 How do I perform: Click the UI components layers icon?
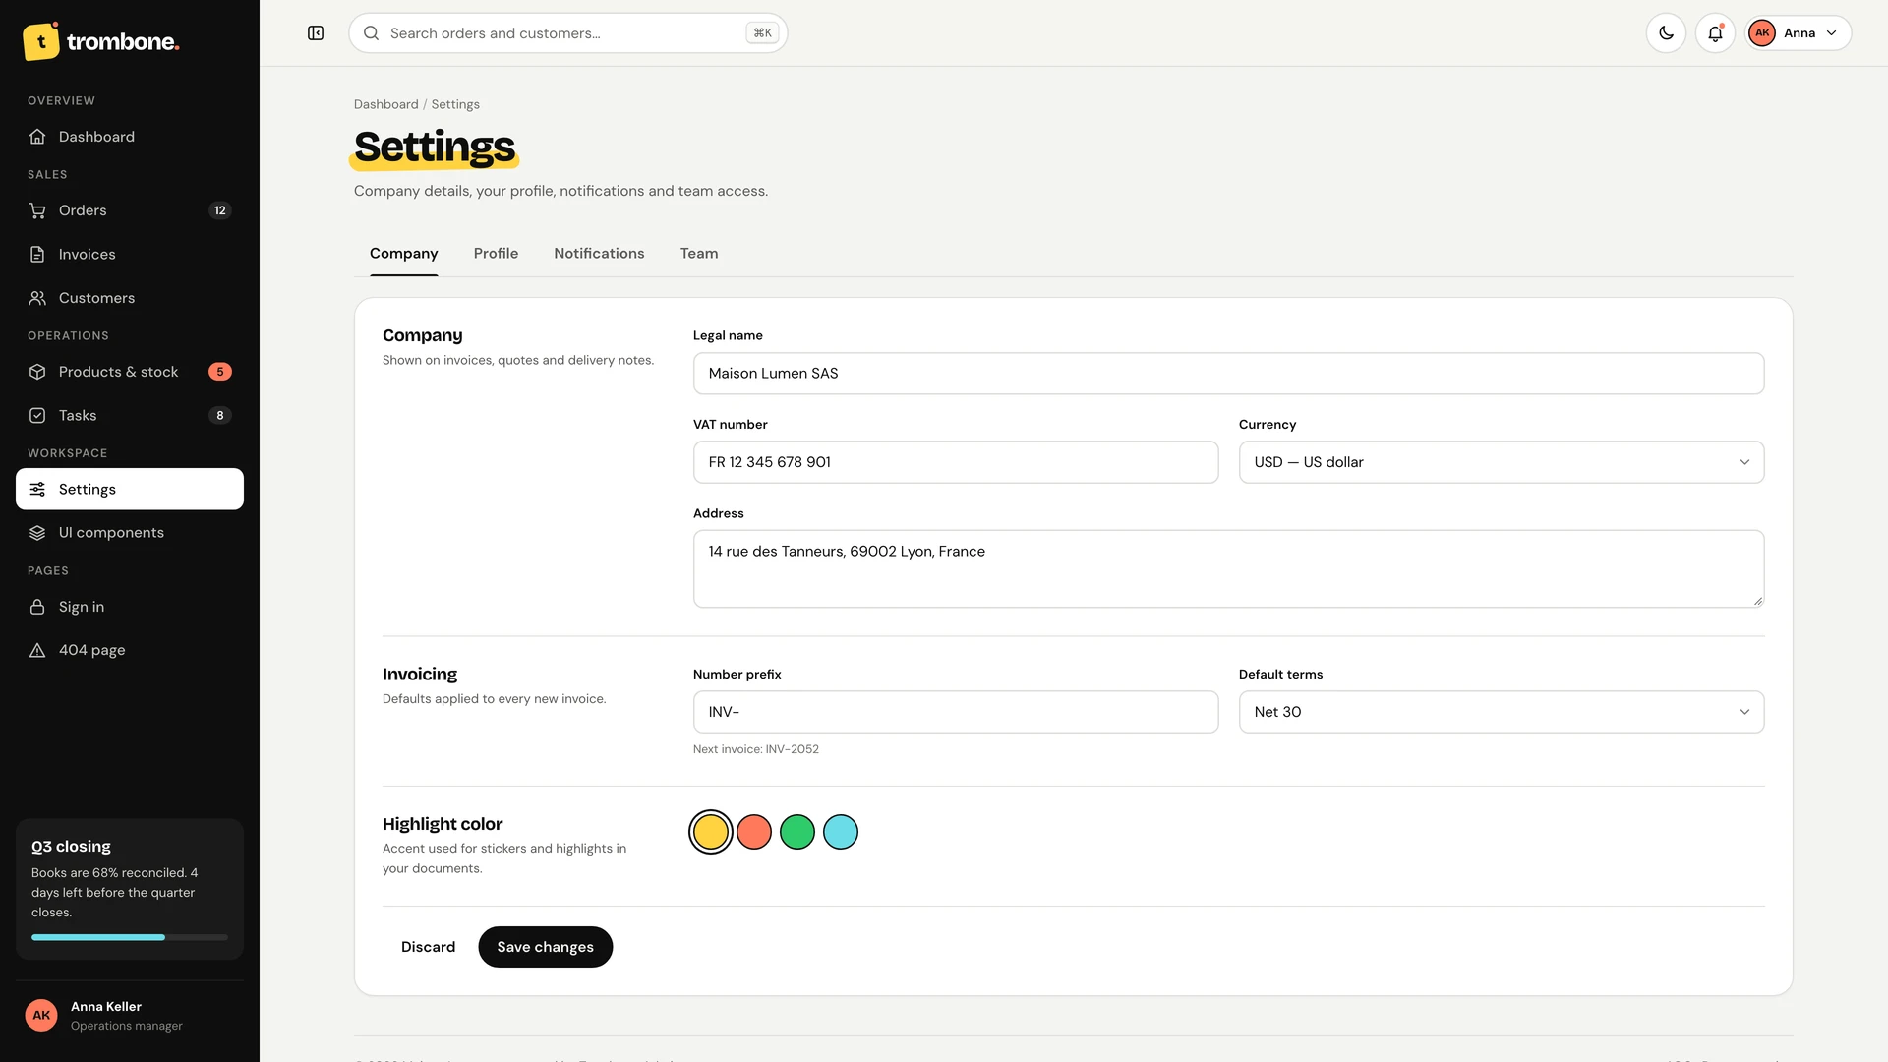pyautogui.click(x=37, y=533)
